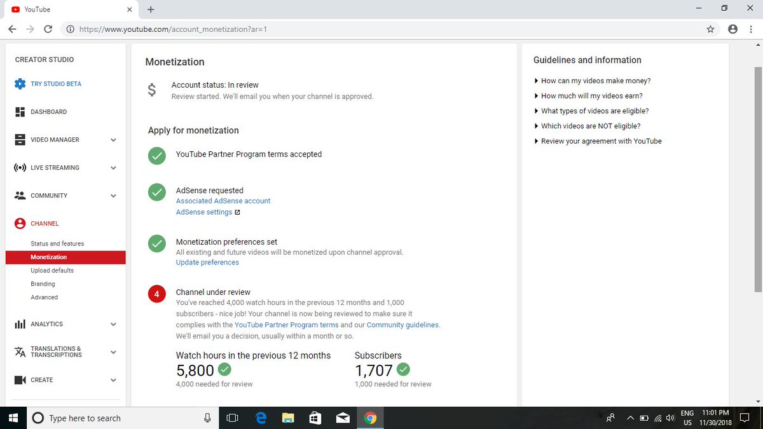Expand the Create section
This screenshot has height=429, width=763.
click(x=113, y=381)
